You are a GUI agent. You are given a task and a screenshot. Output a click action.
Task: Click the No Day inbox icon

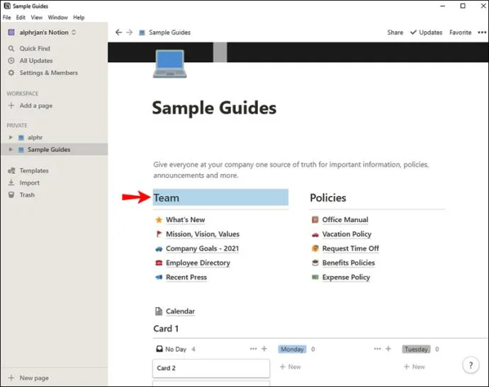(x=159, y=349)
